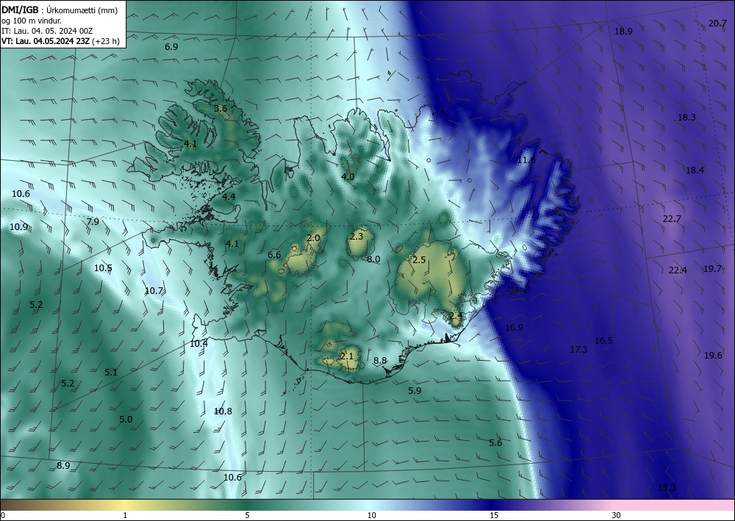Click the 'VT: Lau. 04.05.2024 23Z' valid time line
The image size is (735, 521).
pyautogui.click(x=46, y=41)
